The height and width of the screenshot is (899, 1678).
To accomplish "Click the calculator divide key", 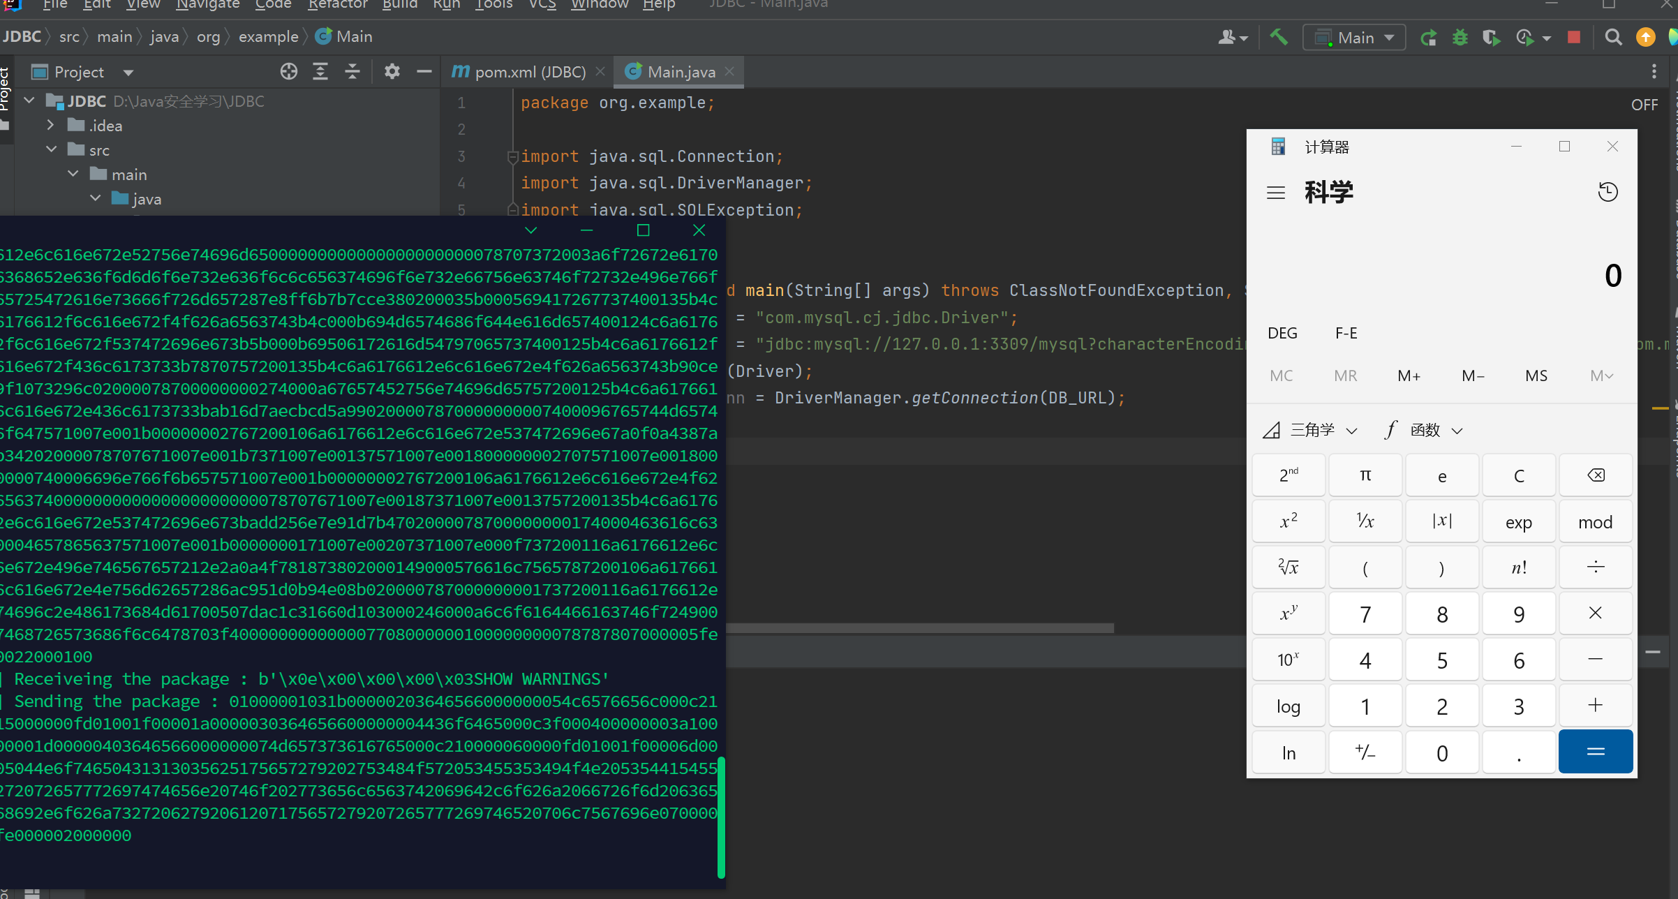I will [1596, 567].
